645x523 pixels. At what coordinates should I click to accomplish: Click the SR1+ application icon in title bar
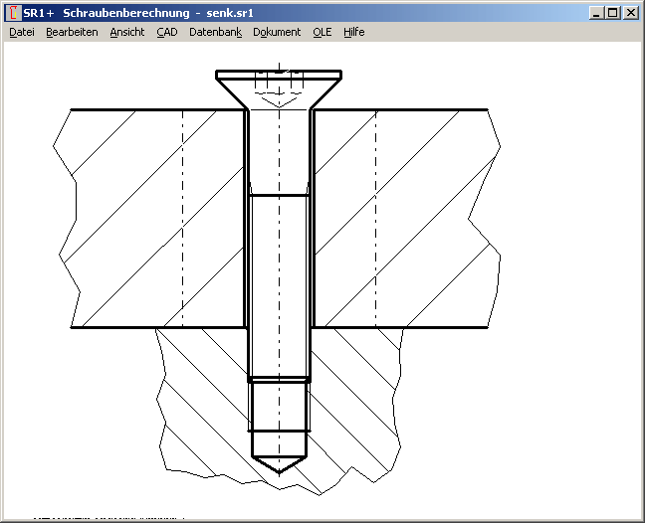point(13,13)
